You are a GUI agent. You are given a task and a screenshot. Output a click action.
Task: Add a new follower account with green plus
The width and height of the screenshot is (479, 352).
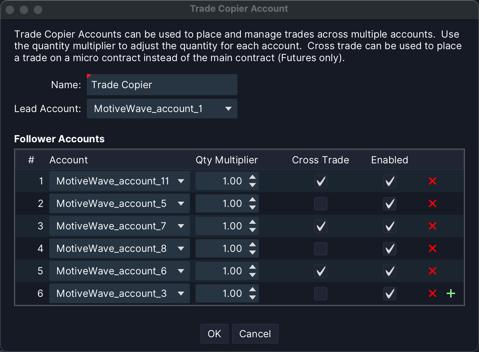[x=451, y=293]
